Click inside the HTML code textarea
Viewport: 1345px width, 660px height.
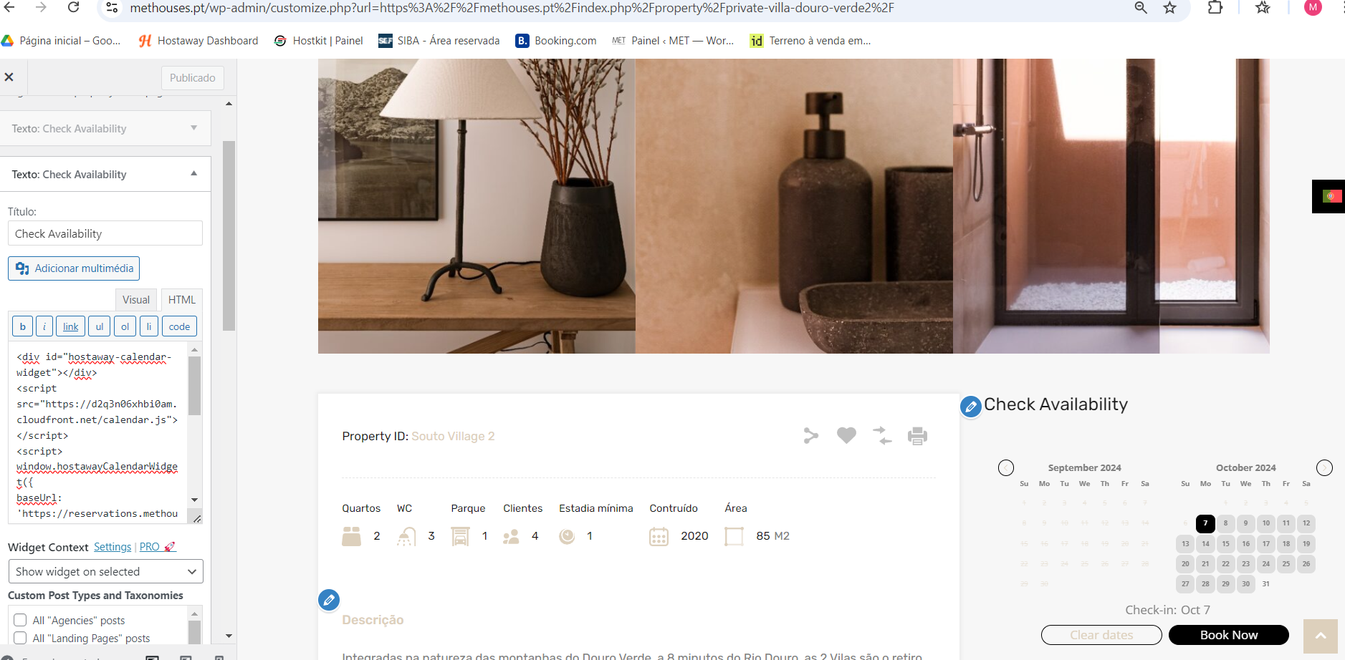(x=98, y=433)
